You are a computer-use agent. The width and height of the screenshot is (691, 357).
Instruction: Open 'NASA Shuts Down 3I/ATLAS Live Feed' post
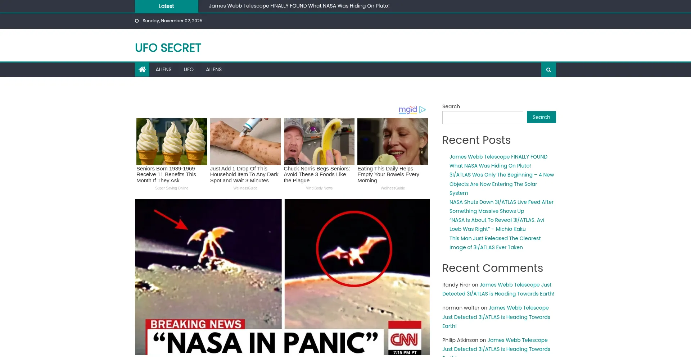(501, 206)
